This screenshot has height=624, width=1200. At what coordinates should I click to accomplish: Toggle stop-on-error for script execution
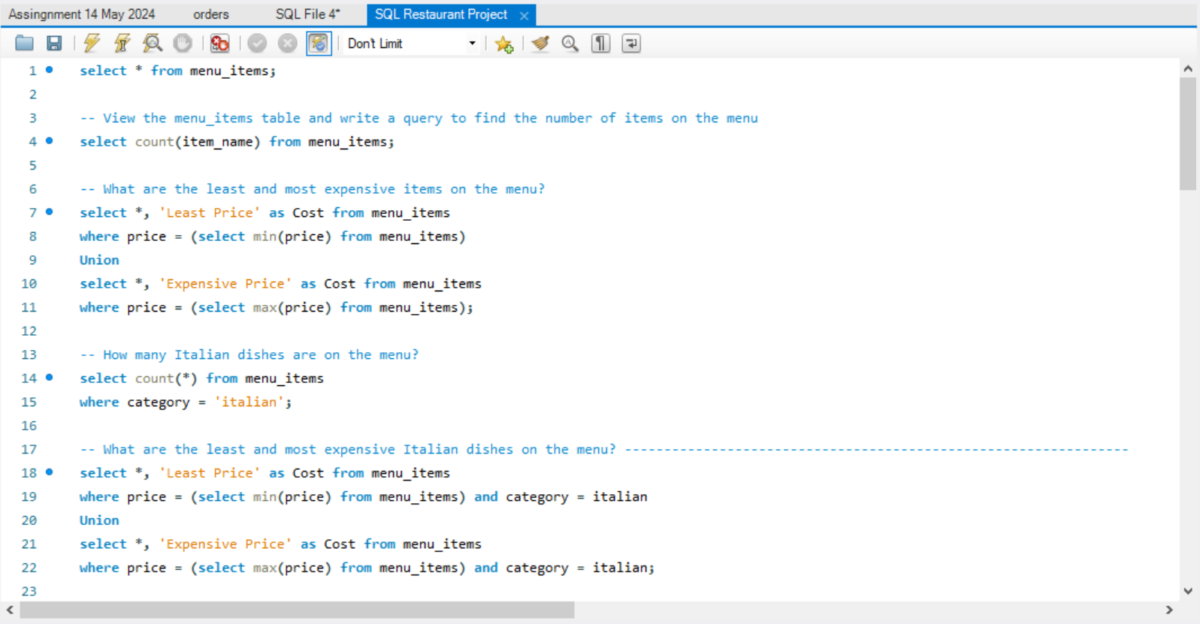click(219, 44)
